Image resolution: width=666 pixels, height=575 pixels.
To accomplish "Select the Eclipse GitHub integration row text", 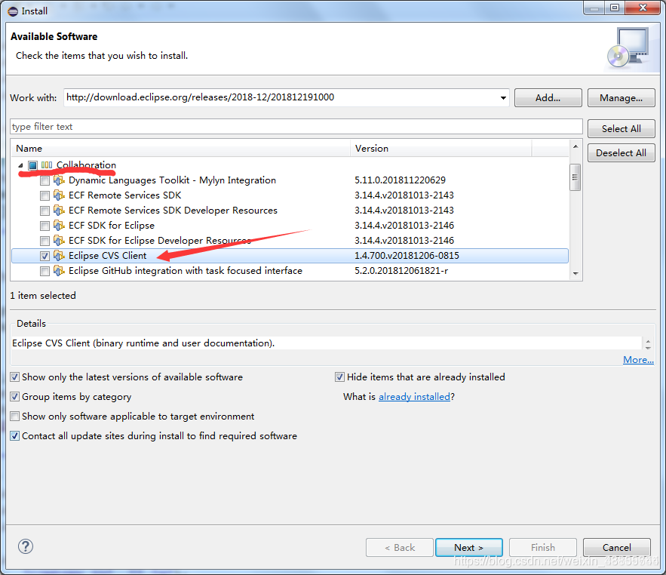I will tap(186, 271).
